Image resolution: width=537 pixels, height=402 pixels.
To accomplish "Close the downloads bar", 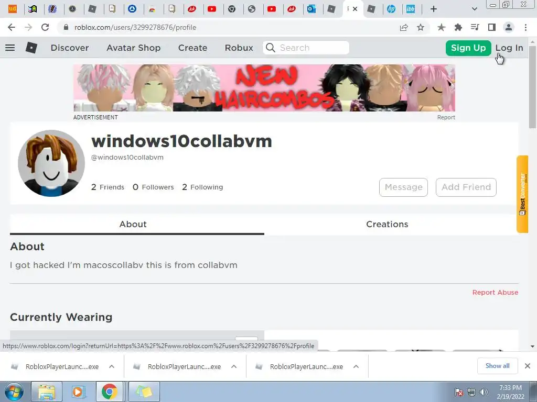I will [528, 366].
